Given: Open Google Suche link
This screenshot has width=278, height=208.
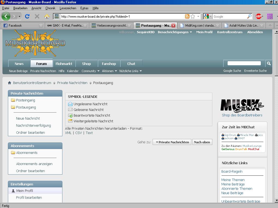Looking at the screenshot, I should tap(232, 71).
